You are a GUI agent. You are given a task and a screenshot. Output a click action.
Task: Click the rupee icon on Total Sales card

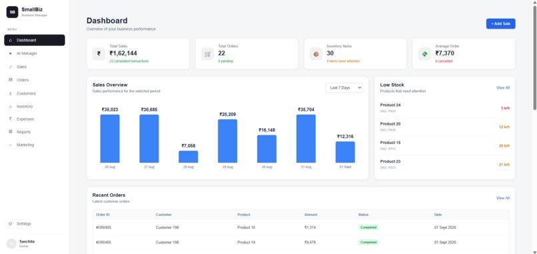tap(99, 54)
